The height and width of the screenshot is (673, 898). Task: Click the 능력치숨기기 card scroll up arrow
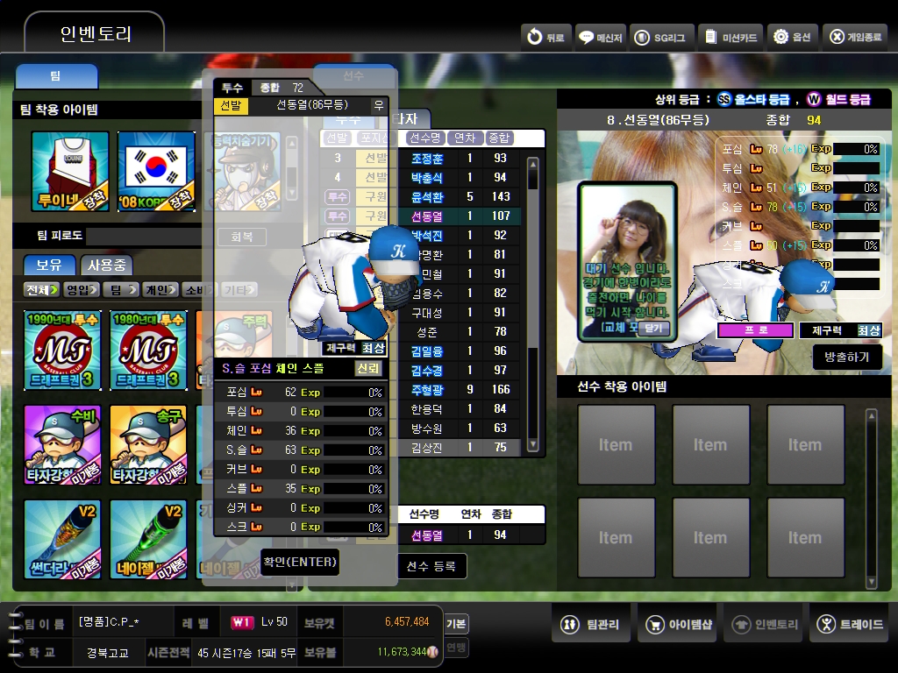click(291, 143)
